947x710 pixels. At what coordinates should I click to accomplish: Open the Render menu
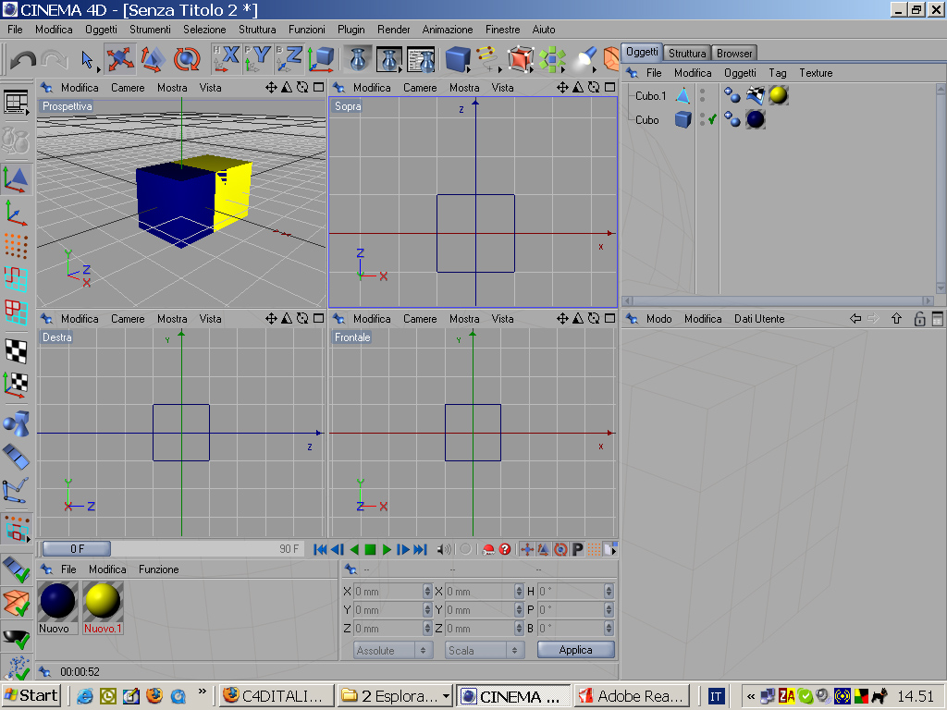pos(394,29)
